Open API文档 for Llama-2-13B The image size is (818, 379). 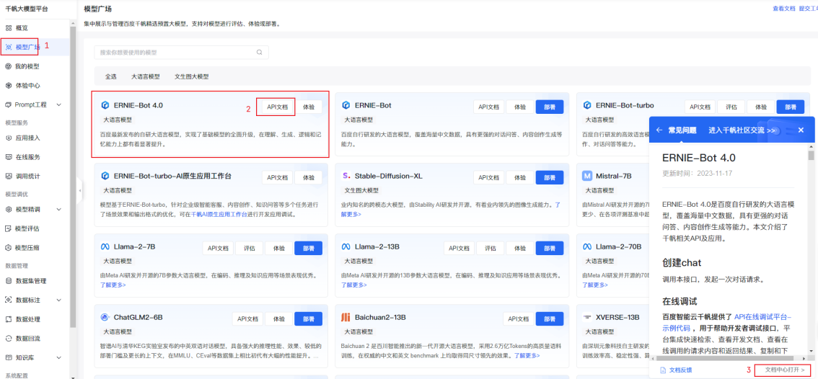459,248
